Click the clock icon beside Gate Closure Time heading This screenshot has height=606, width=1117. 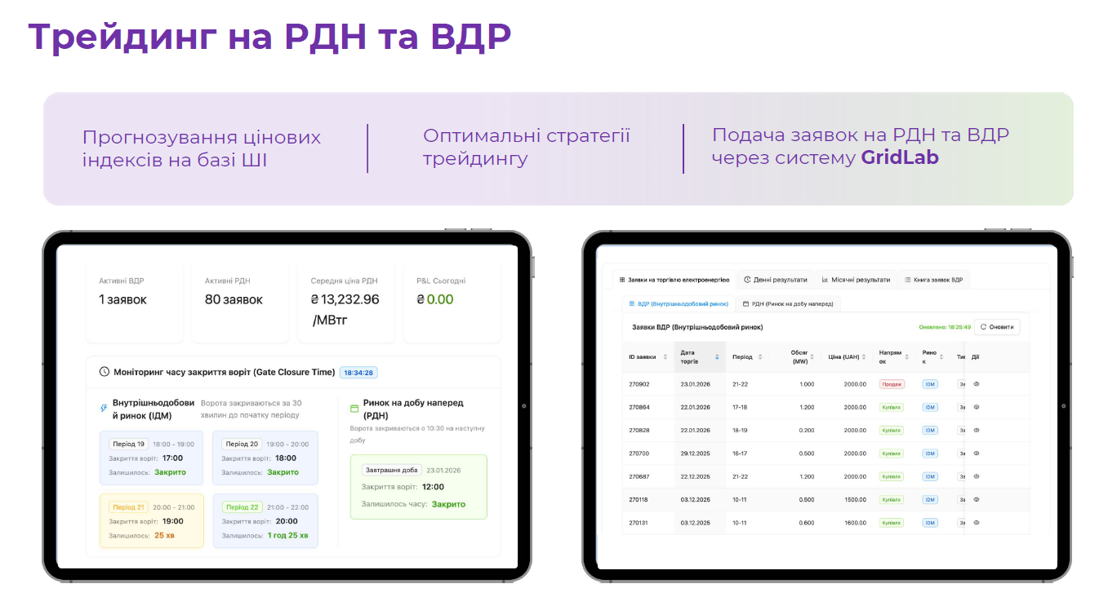pos(105,372)
